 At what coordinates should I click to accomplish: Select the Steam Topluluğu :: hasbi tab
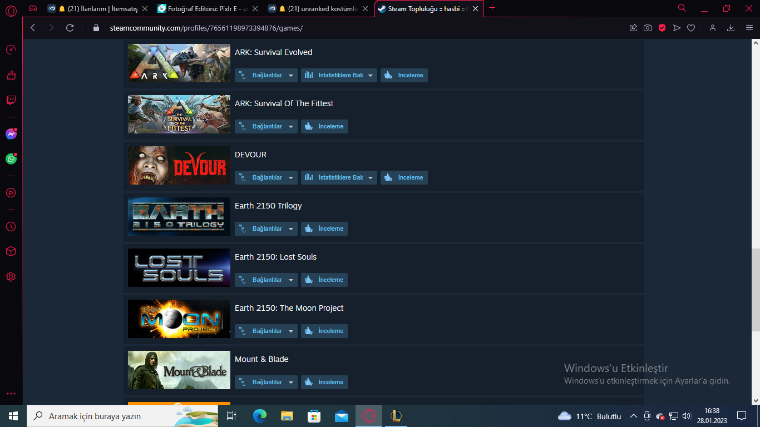(x=428, y=8)
